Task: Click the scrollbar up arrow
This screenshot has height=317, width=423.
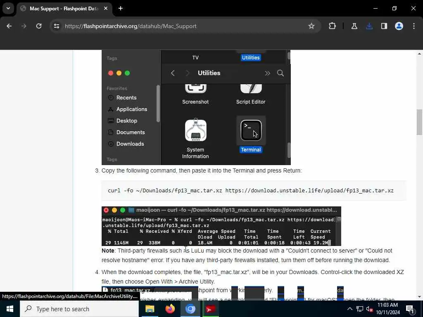Action: 419,54
